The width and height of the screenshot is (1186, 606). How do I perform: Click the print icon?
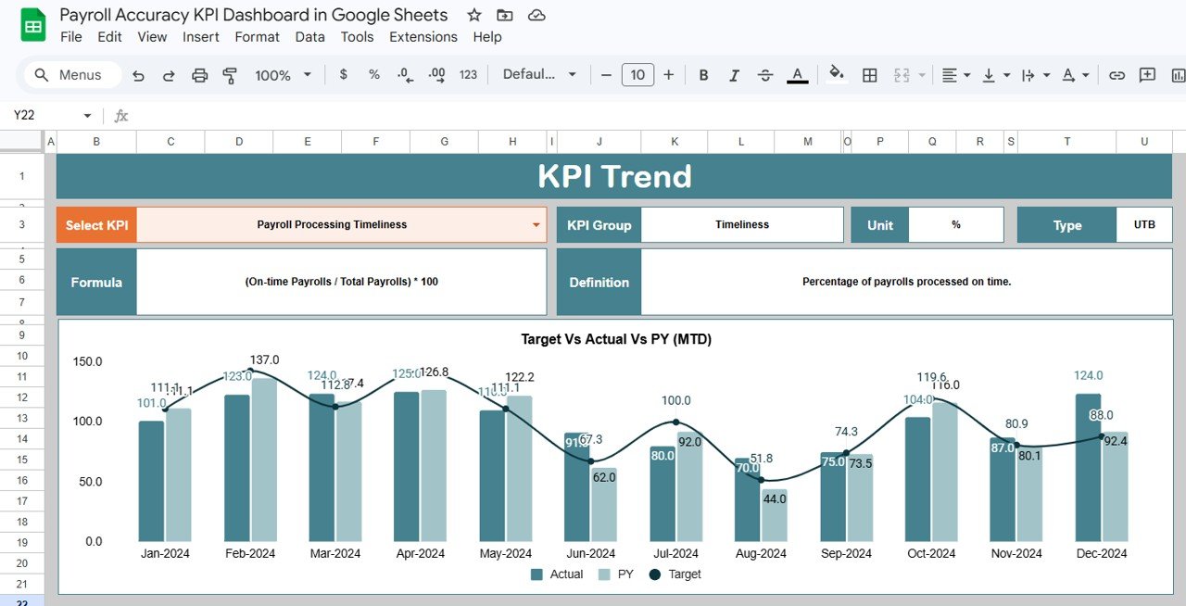coord(199,74)
